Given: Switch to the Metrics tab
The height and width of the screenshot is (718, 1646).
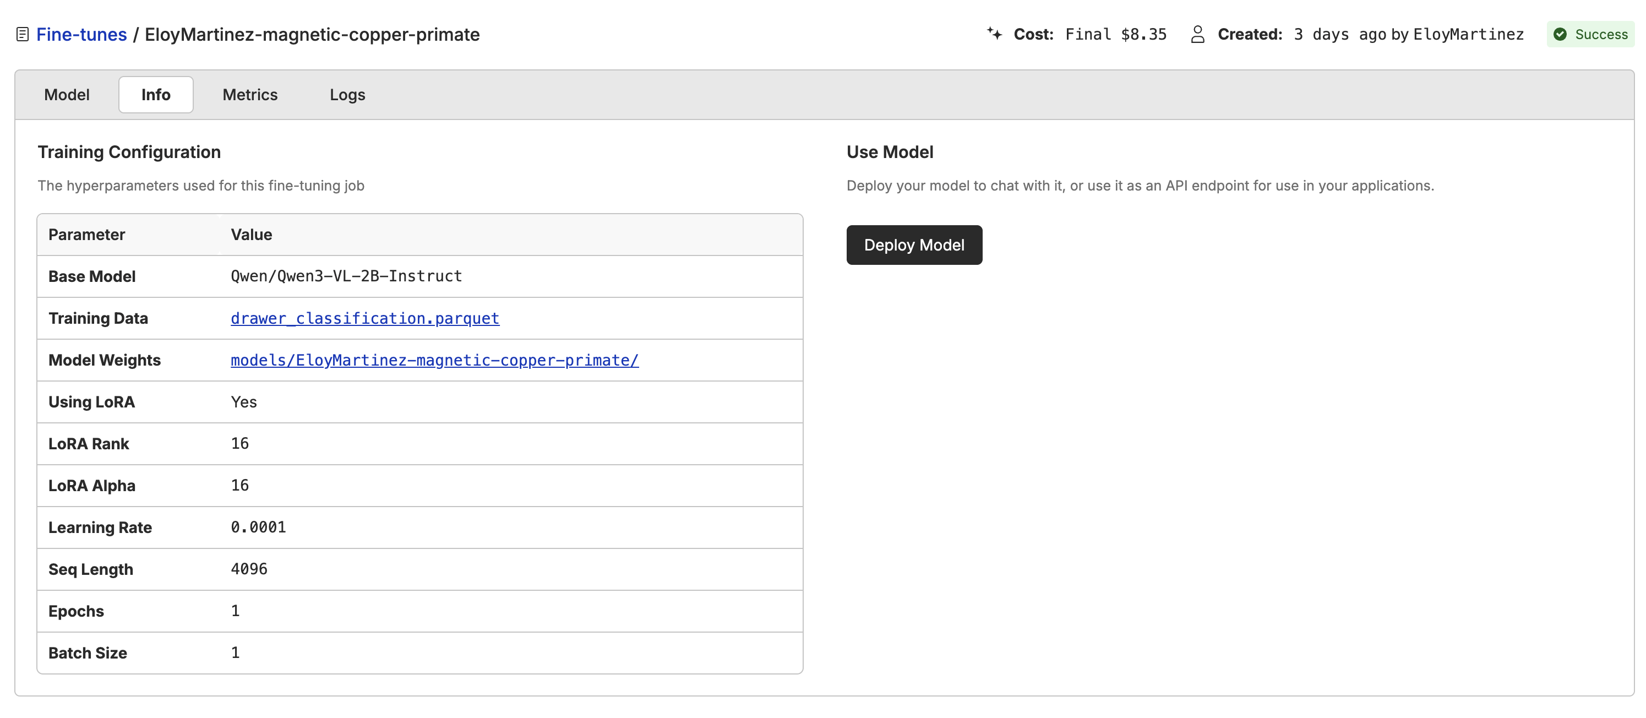Looking at the screenshot, I should pos(250,95).
